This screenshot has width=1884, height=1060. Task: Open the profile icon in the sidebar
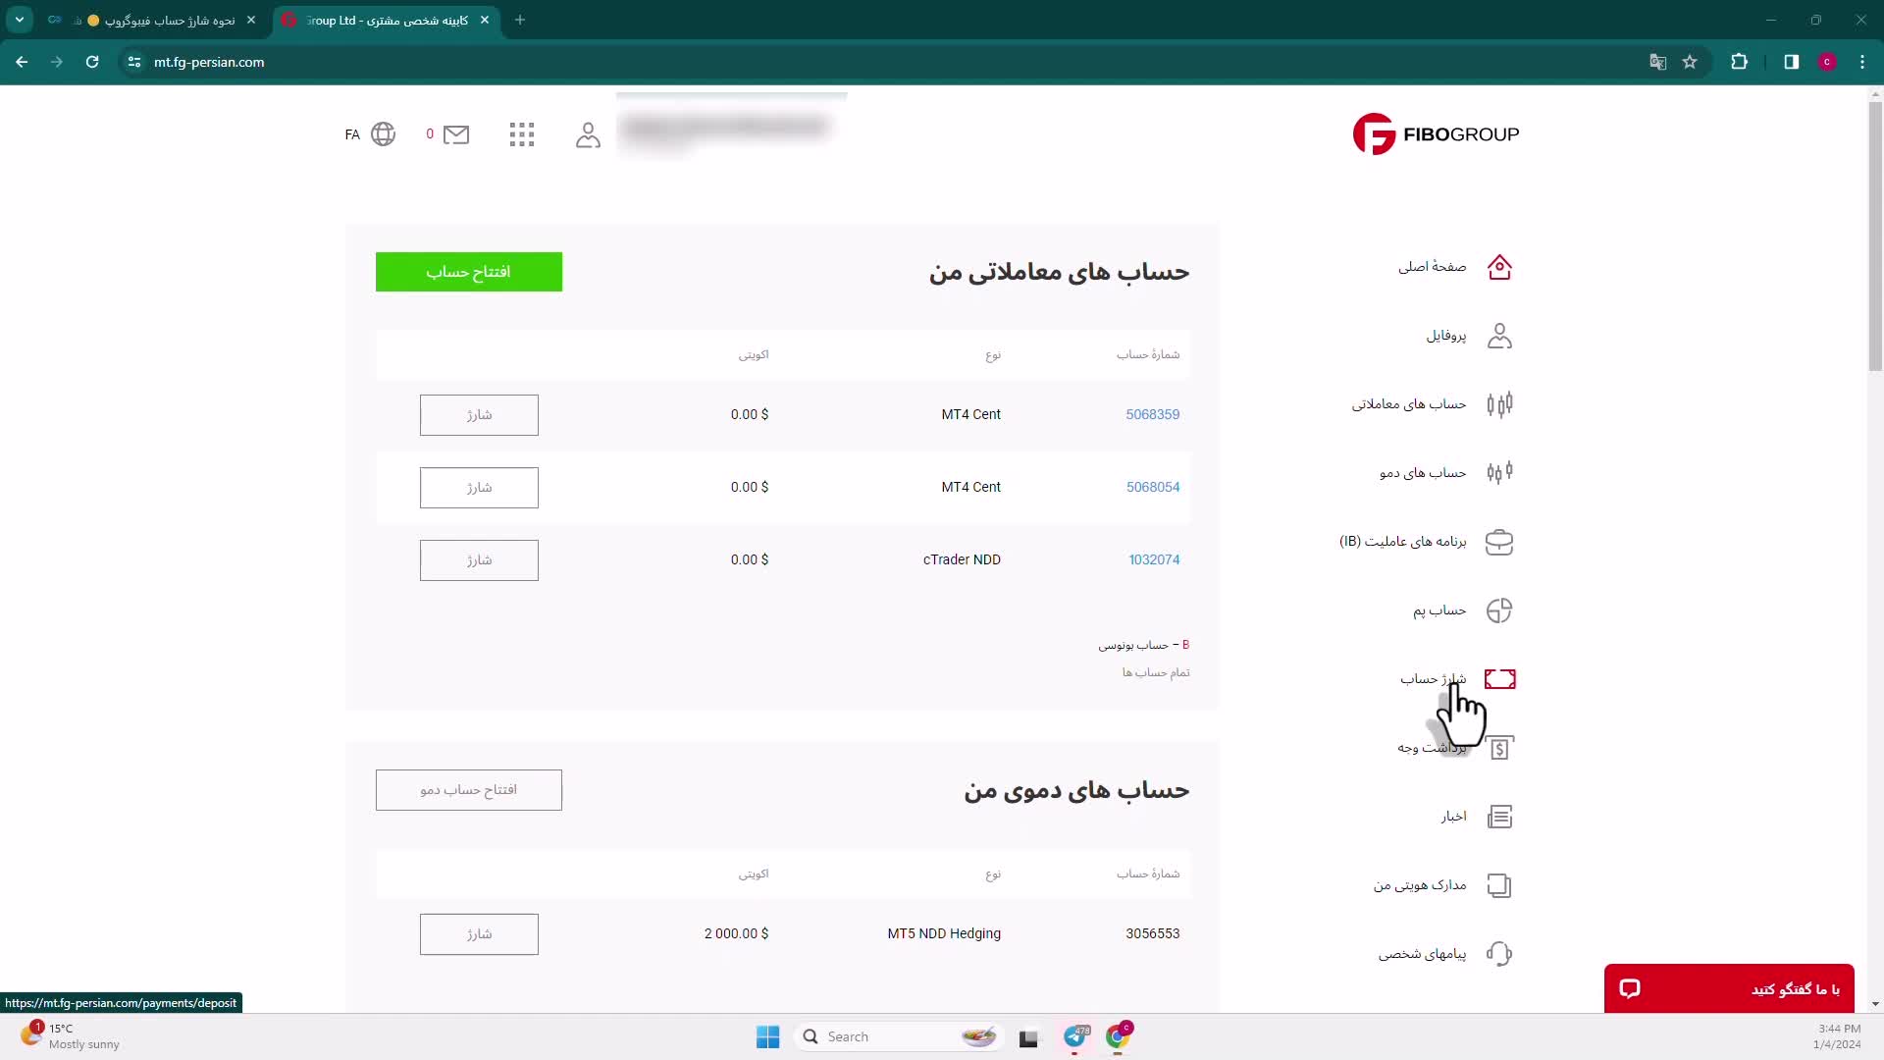point(1498,336)
